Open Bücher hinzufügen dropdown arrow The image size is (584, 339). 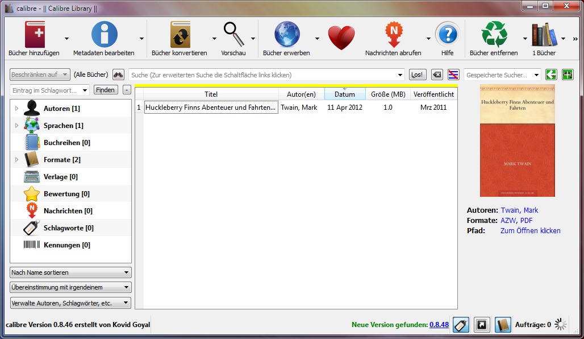[x=66, y=39]
